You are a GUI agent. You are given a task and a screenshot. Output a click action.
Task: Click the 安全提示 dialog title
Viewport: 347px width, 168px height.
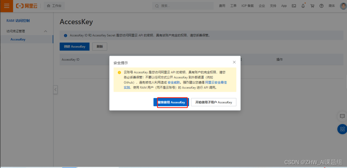(121, 63)
